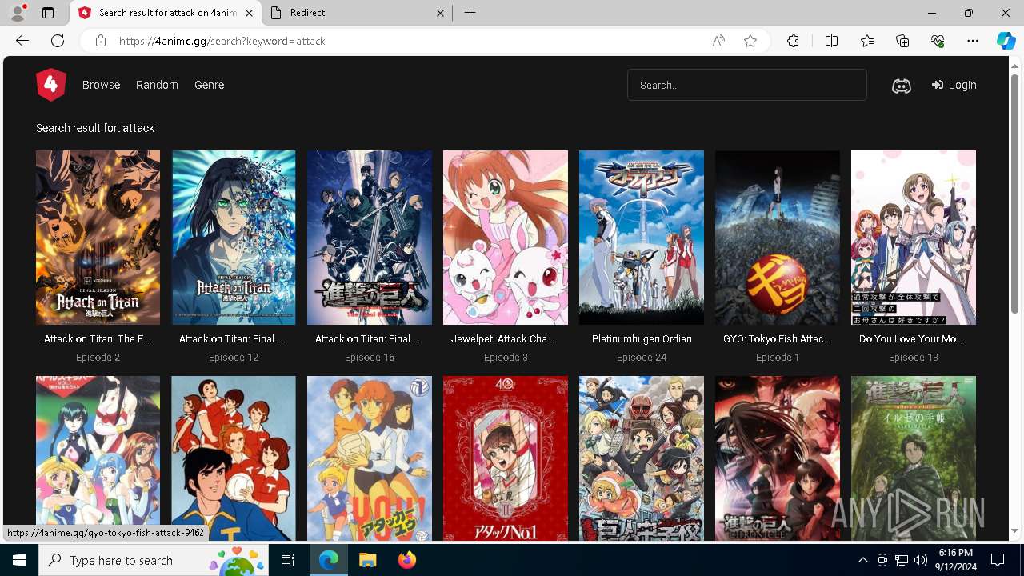Click Episode 24 text
This screenshot has width=1024, height=576.
click(642, 358)
